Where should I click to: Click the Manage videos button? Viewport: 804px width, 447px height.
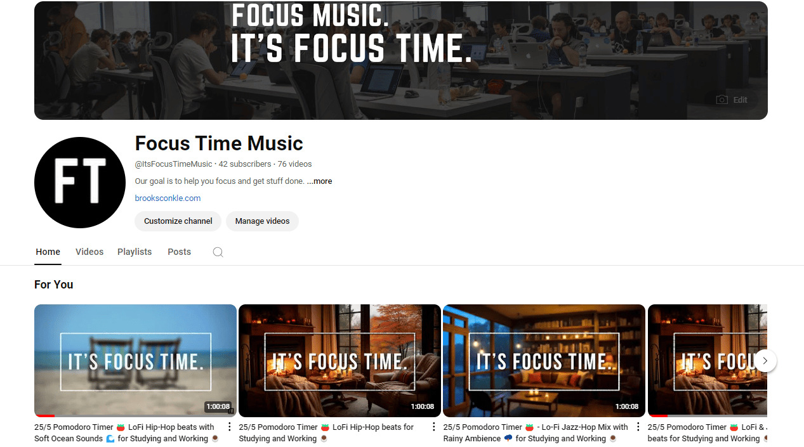coord(262,221)
